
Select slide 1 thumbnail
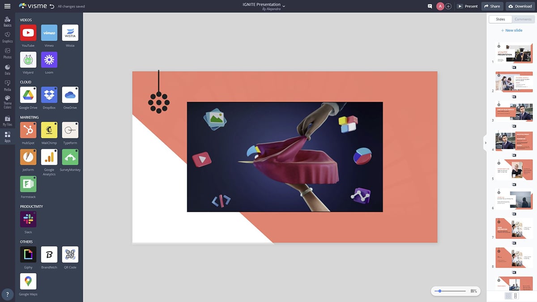[x=514, y=52]
